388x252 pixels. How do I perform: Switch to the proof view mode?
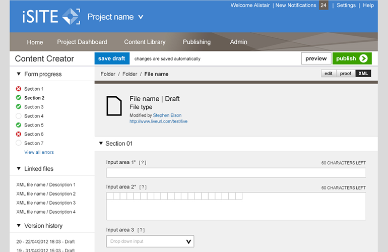(x=345, y=74)
